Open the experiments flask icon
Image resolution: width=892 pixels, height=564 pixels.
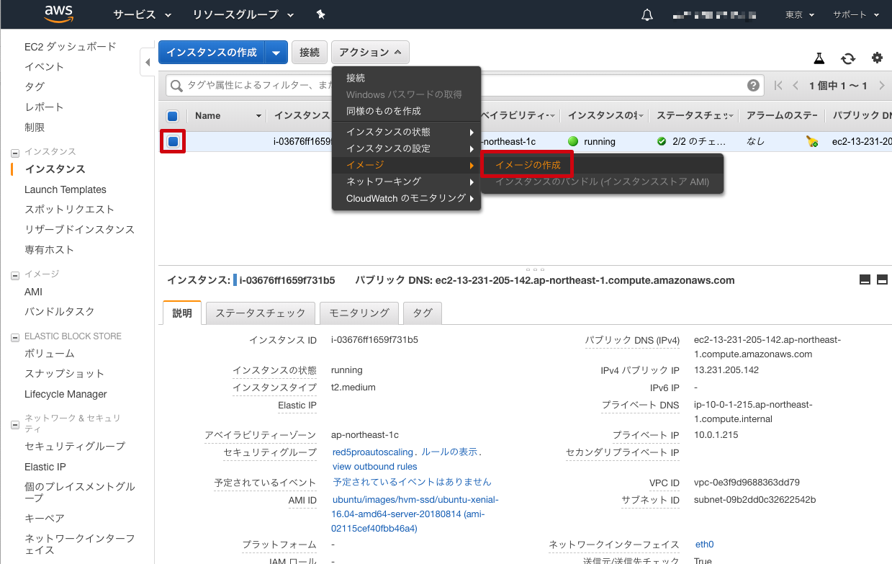pyautogui.click(x=819, y=58)
